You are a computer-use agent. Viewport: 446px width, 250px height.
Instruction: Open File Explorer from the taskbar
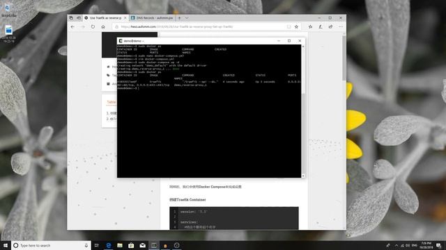(x=120, y=245)
